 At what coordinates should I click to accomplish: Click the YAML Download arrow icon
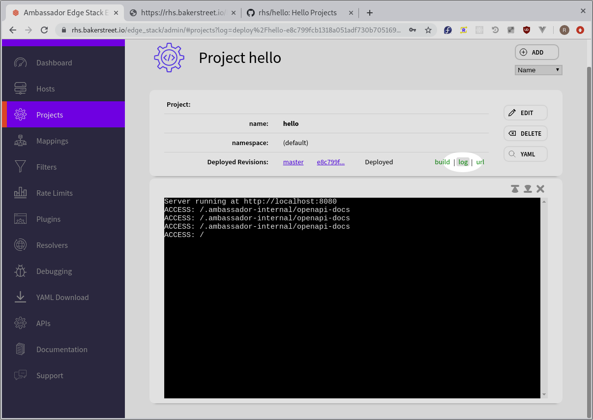click(x=20, y=297)
